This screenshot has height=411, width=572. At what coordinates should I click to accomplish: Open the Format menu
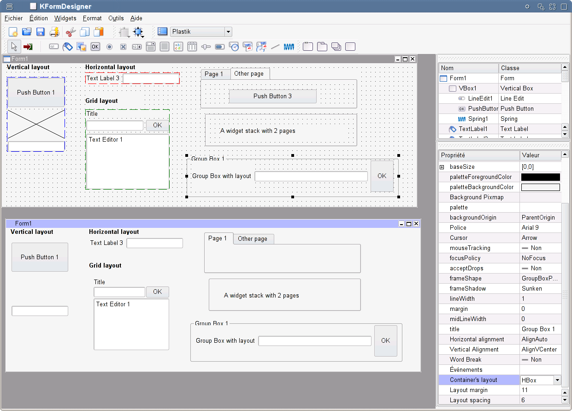pos(92,18)
